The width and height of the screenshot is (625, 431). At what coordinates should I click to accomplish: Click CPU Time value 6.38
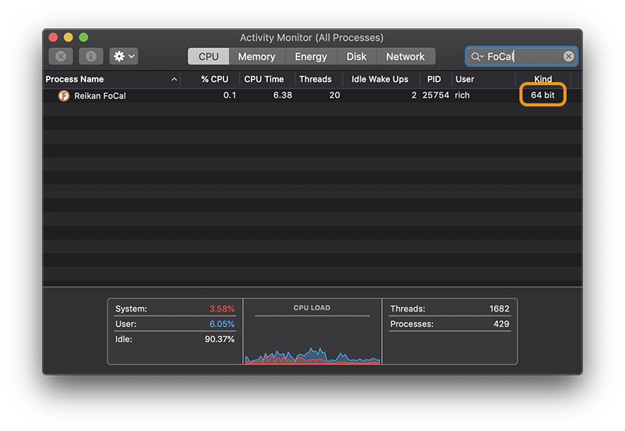(x=283, y=95)
